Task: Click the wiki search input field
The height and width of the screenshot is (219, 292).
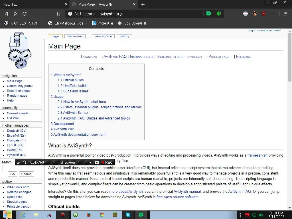Action: (21, 169)
